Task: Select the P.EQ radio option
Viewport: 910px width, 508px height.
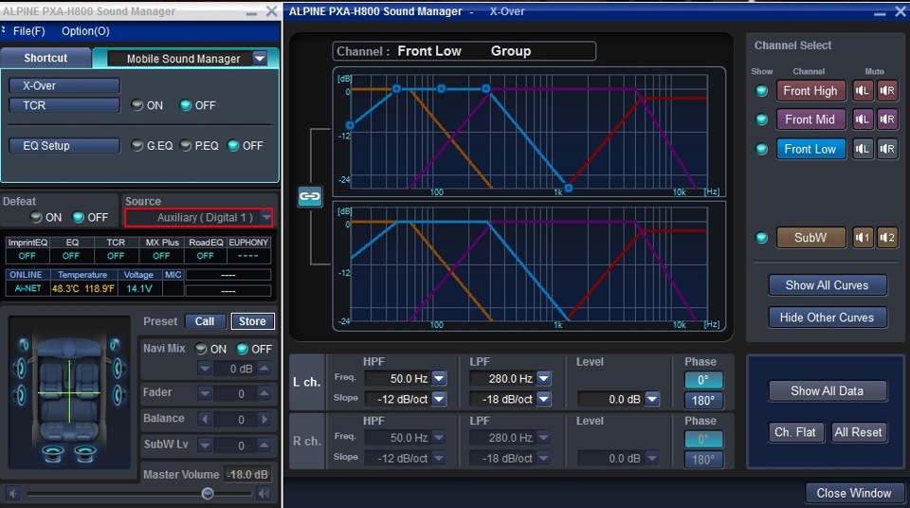Action: (186, 146)
